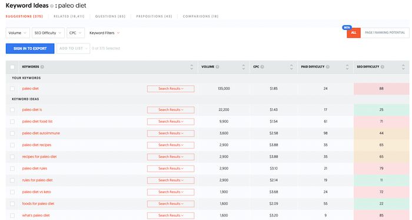Expand Search Results for 'paleo diet autoimmune'
Image resolution: width=412 pixels, height=220 pixels.
[x=171, y=133]
